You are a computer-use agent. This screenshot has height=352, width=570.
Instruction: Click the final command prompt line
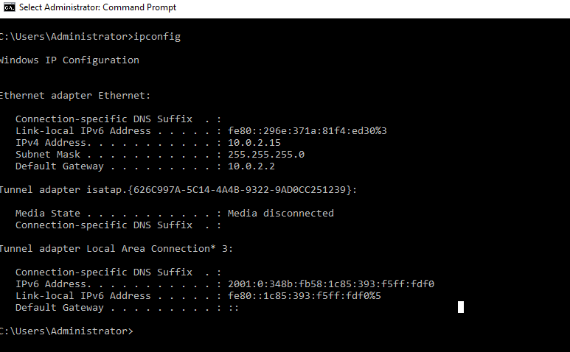click(66, 331)
